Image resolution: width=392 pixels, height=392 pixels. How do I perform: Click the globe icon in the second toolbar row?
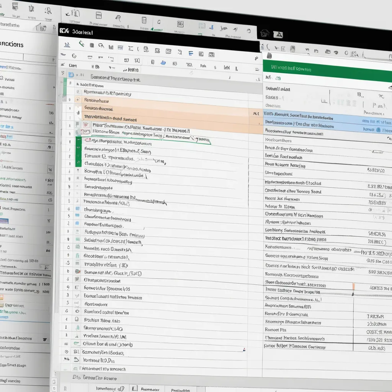coord(74,56)
